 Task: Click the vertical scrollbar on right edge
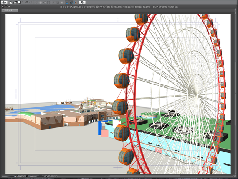click(235, 94)
